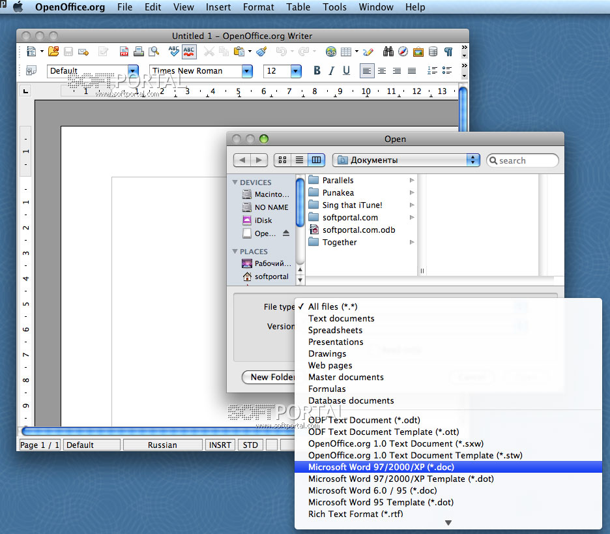The height and width of the screenshot is (534, 610).
Task: Open the arrow beside New document icon
Action: point(42,52)
